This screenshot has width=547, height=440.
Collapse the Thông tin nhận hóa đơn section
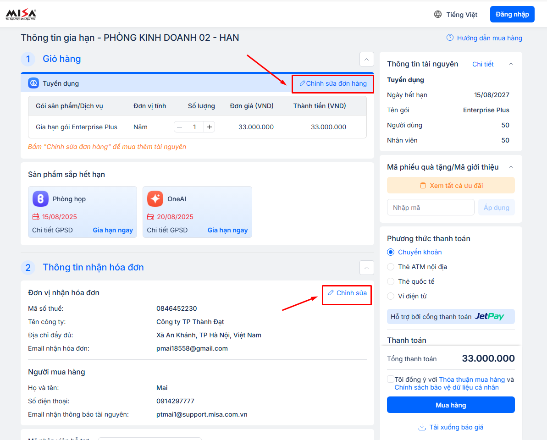click(x=366, y=268)
